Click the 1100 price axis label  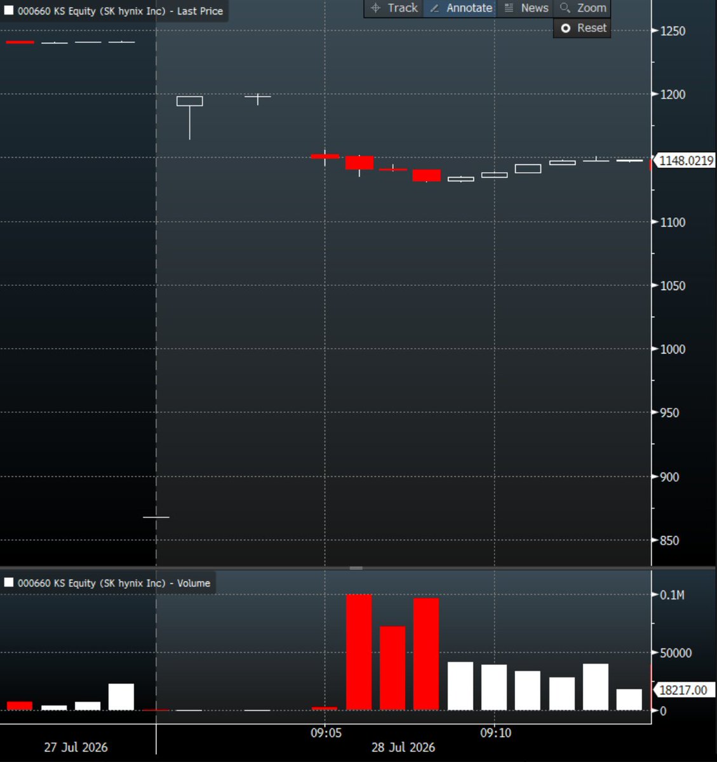click(673, 222)
